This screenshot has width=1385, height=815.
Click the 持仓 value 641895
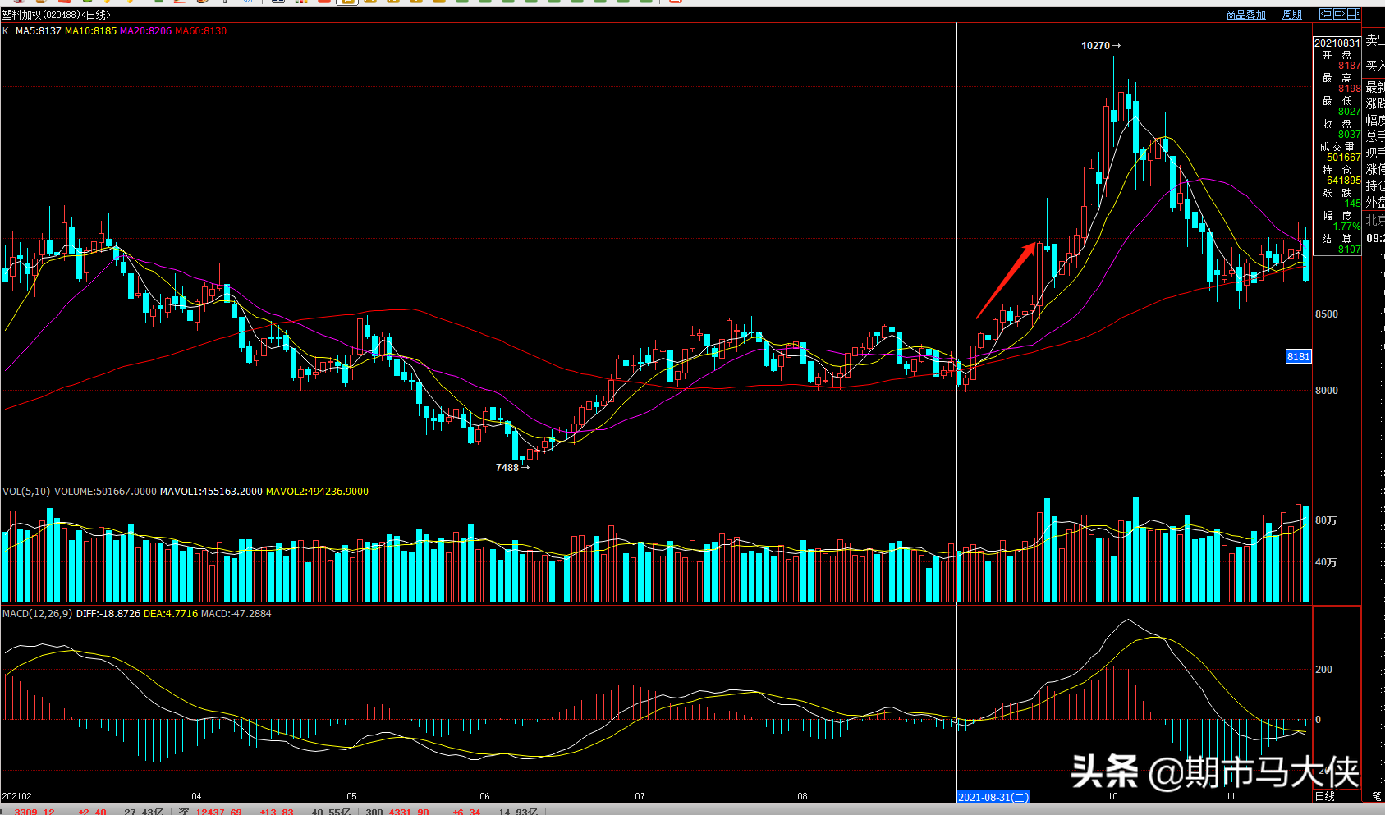coord(1344,181)
